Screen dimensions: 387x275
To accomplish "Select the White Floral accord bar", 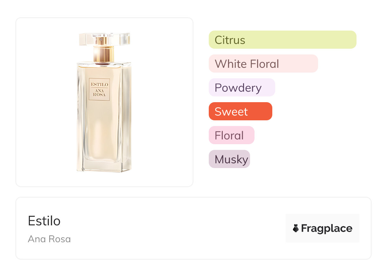I will pyautogui.click(x=263, y=64).
